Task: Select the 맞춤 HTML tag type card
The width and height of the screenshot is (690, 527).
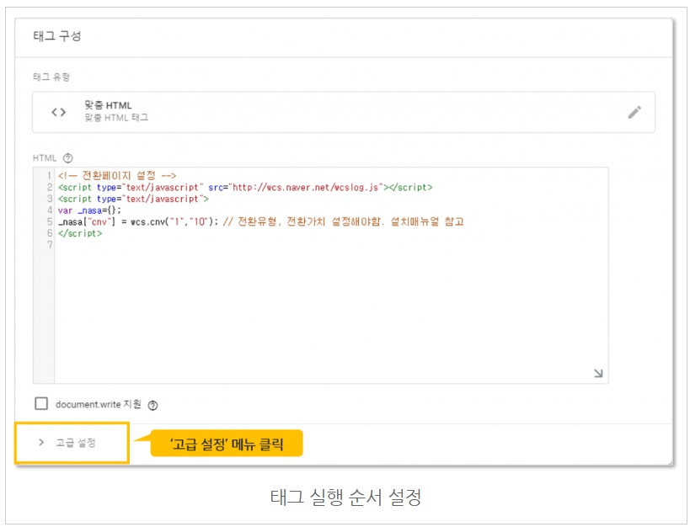Action: tap(343, 112)
